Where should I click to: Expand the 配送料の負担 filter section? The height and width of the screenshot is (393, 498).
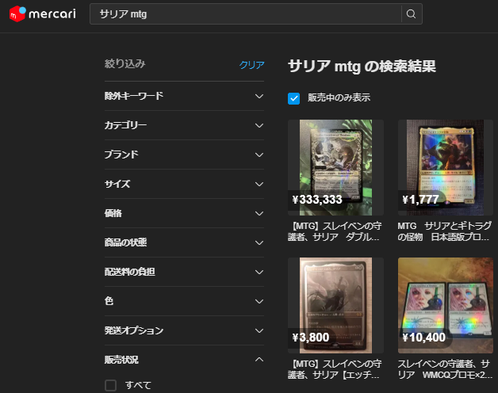point(184,272)
